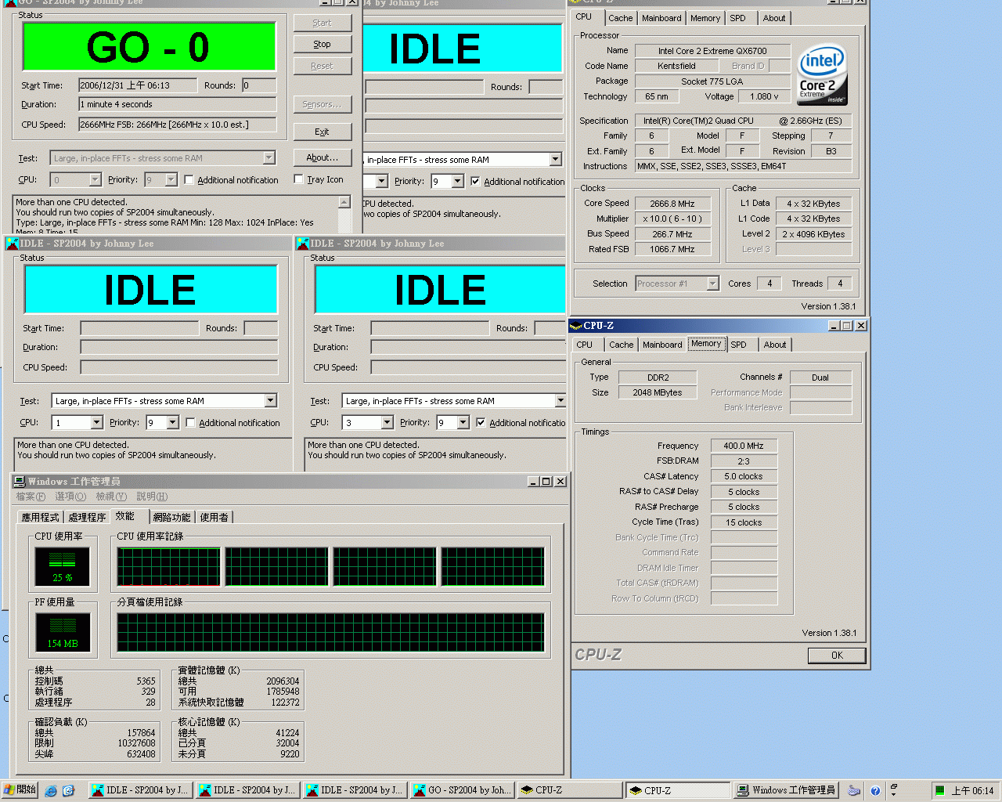This screenshot has height=802, width=1002.
Task: Click log scroll-up arrow in GO window
Action: pos(344,202)
